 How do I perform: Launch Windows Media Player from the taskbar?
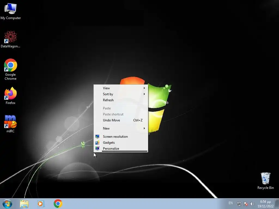tap(41, 204)
